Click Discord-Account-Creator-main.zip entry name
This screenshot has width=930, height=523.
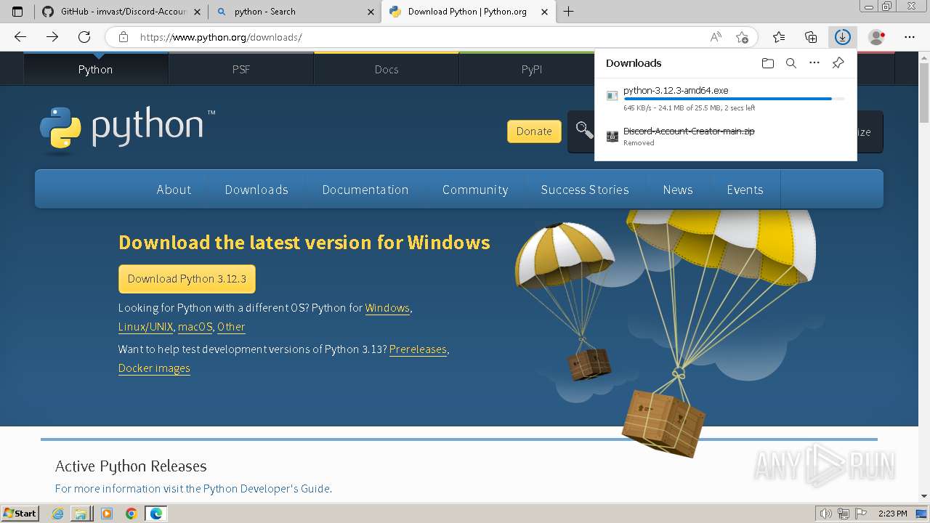[x=689, y=131]
